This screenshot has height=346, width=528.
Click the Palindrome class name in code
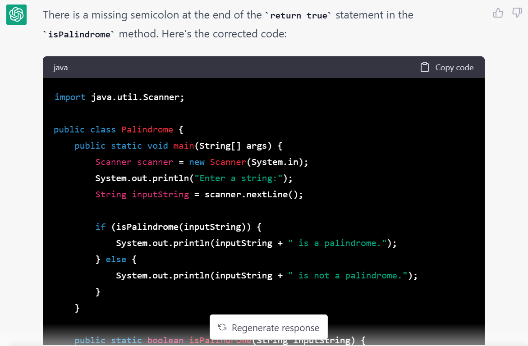147,129
